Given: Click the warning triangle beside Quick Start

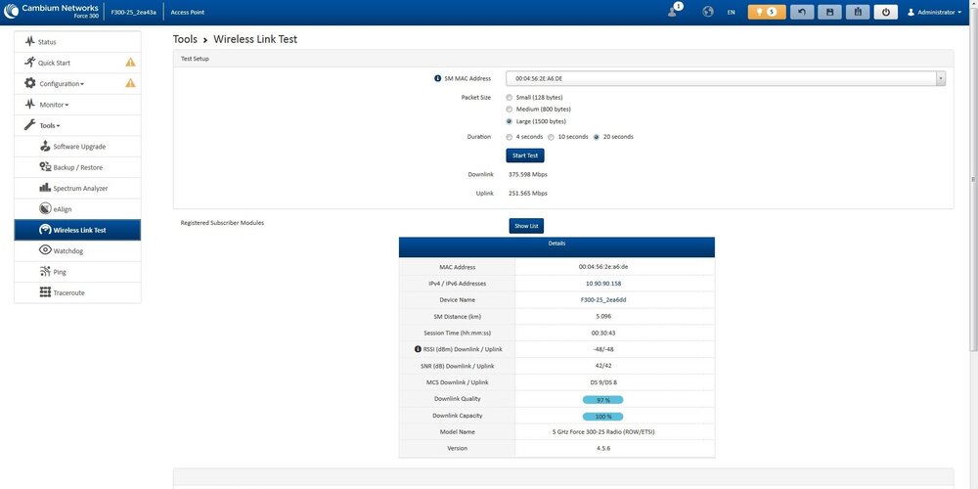Looking at the screenshot, I should (130, 63).
